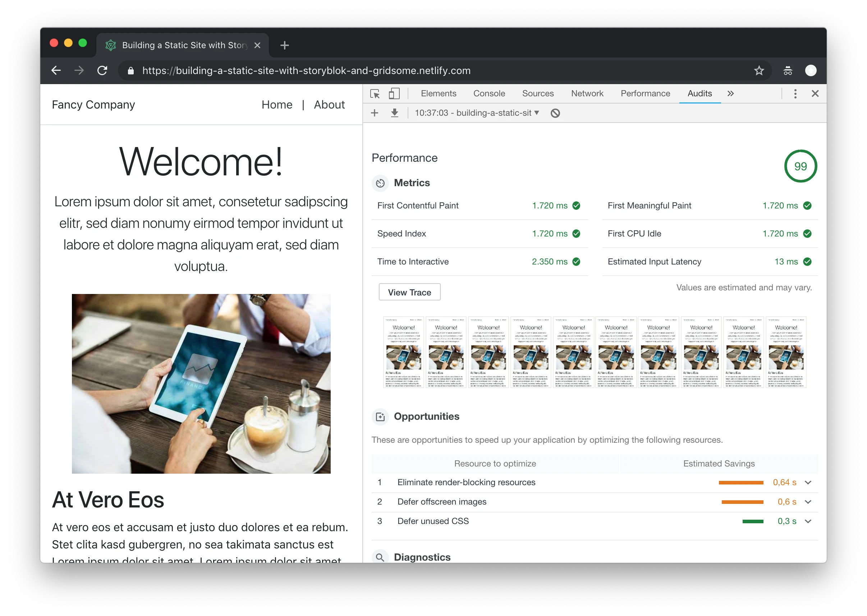
Task: Expand Defer offscreen images details
Action: 808,502
